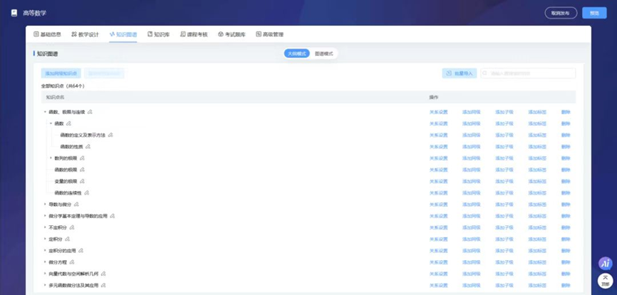
Task: Click edit pencil next to 函数的极限
Action: click(x=82, y=170)
